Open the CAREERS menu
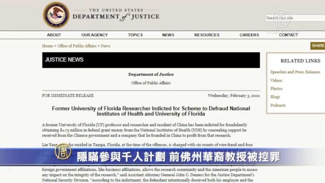 [x=249, y=35]
